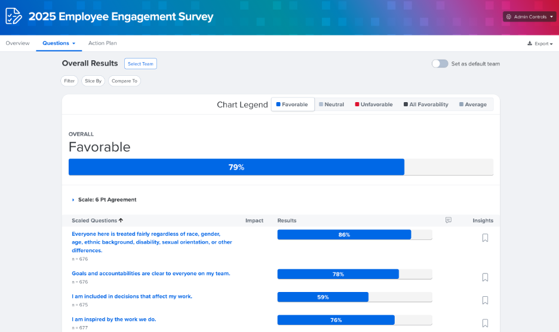Viewport: 559px width, 332px height.
Task: Click the survey clipboard logo icon
Action: pos(14,16)
